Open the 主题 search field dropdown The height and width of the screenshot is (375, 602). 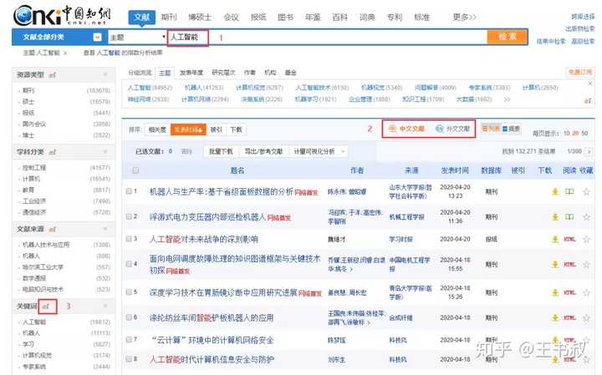[136, 37]
